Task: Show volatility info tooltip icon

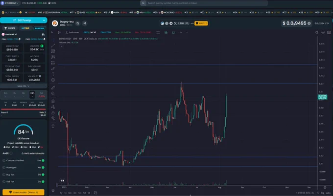Action: coord(40,76)
